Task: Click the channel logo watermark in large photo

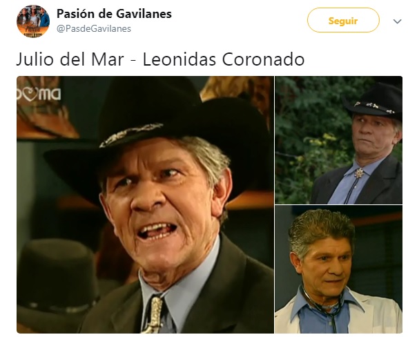Action: (x=39, y=94)
